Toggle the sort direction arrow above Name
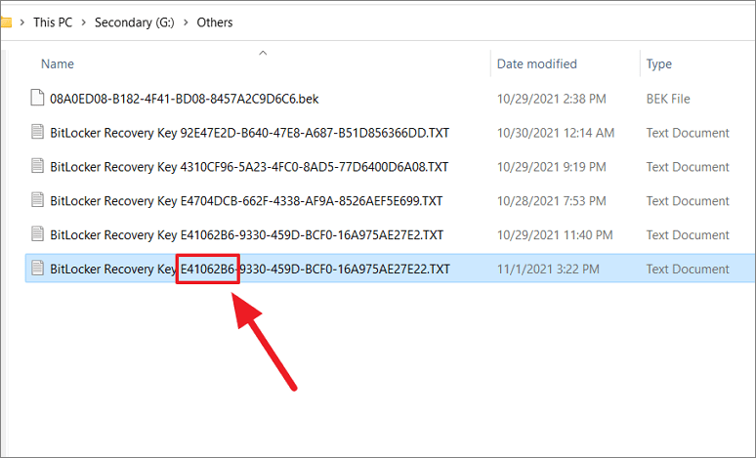Viewport: 756px width, 458px height. point(263,53)
